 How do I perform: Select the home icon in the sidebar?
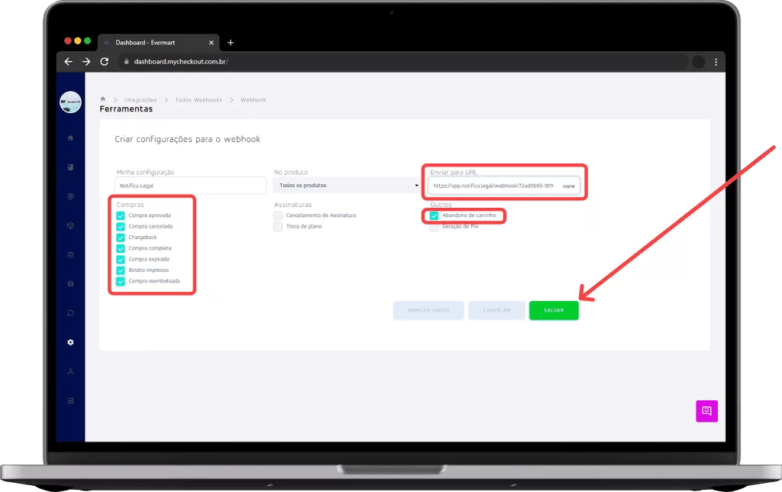click(x=70, y=138)
